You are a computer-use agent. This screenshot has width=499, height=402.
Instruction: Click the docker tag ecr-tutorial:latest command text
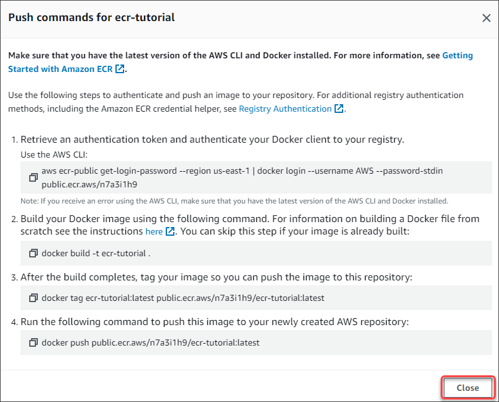183,298
